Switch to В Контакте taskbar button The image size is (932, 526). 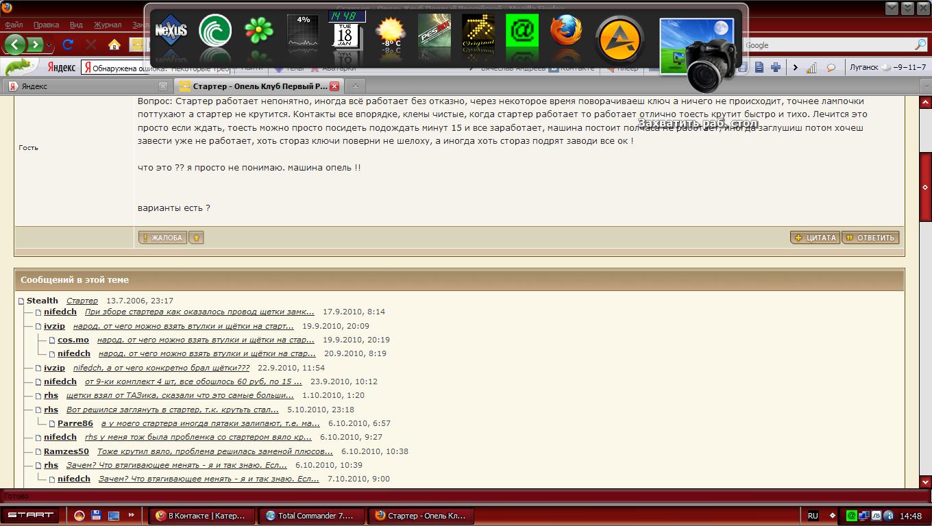(x=202, y=516)
